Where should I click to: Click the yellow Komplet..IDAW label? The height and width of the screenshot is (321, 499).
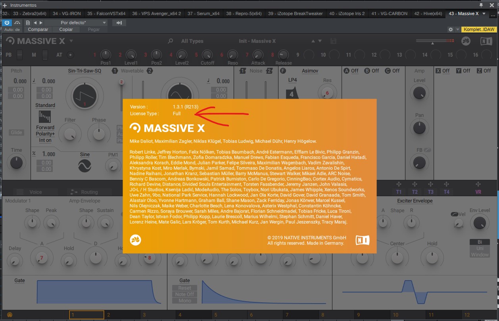coord(479,29)
